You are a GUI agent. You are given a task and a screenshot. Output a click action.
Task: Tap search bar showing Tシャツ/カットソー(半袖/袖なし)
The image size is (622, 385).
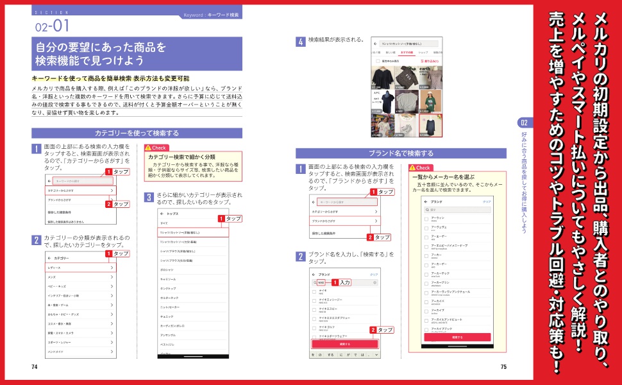pyautogui.click(x=409, y=44)
